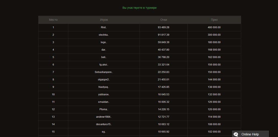Screen dimensions: 278x137
Task: Click place number 15 in the table
Action: [53, 131]
